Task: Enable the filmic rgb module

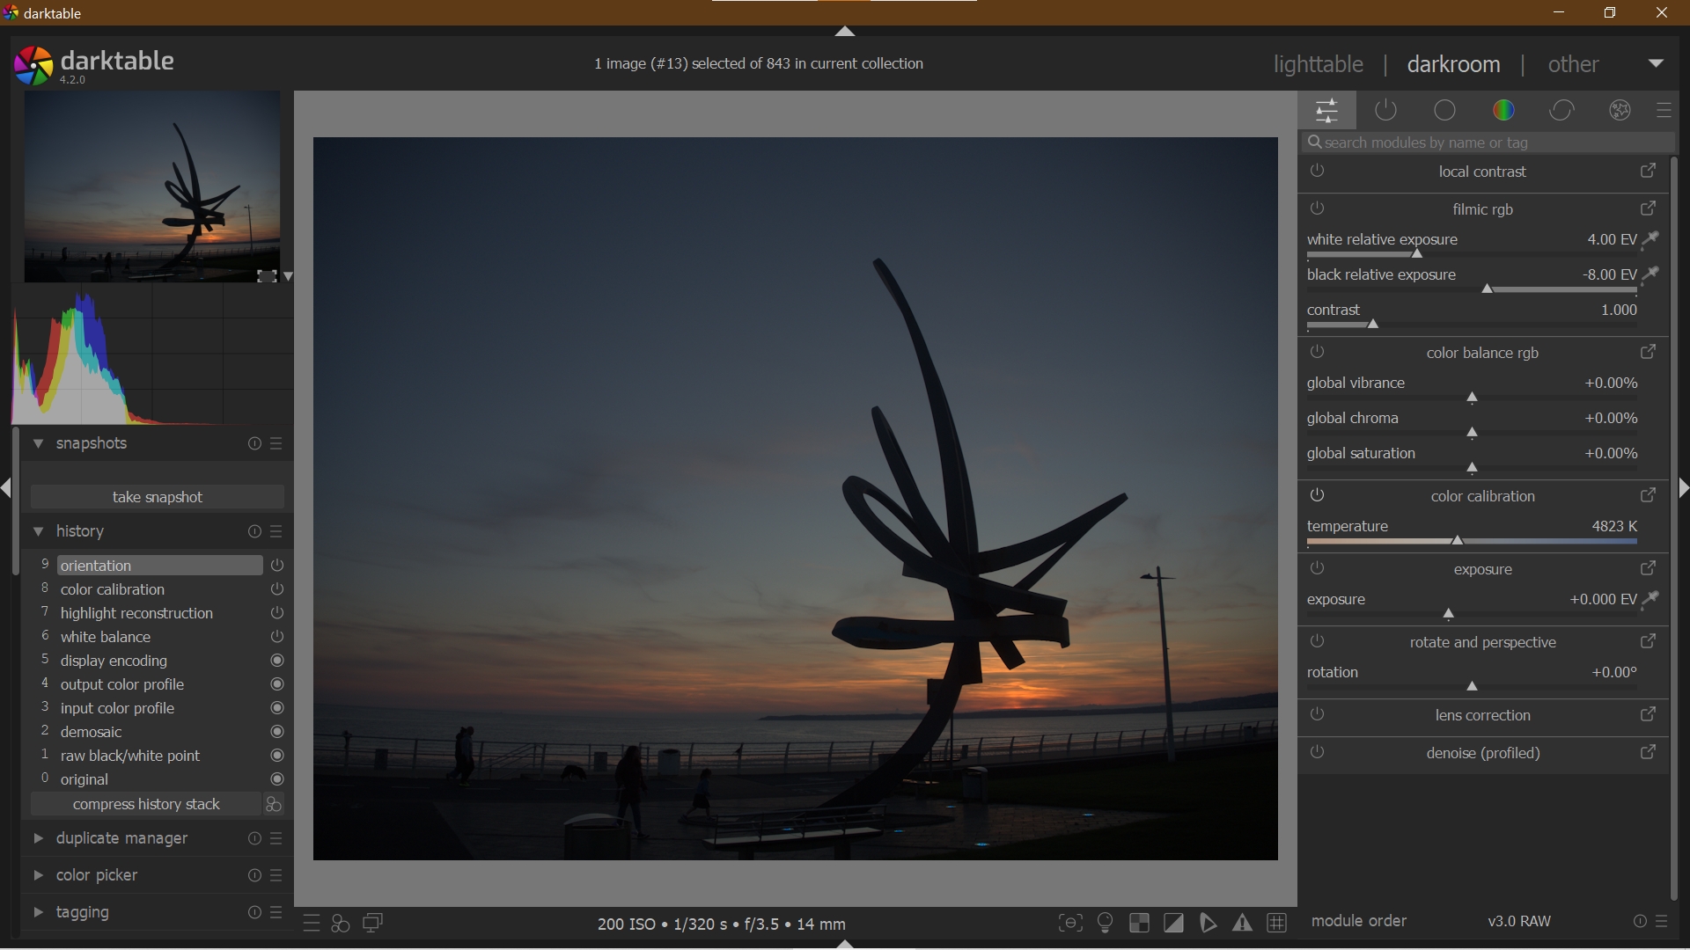Action: pos(1318,209)
